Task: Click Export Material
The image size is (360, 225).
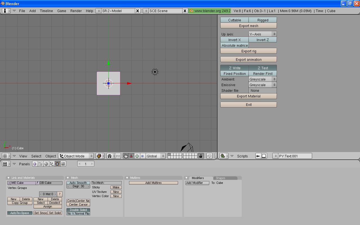Action: pyautogui.click(x=248, y=96)
